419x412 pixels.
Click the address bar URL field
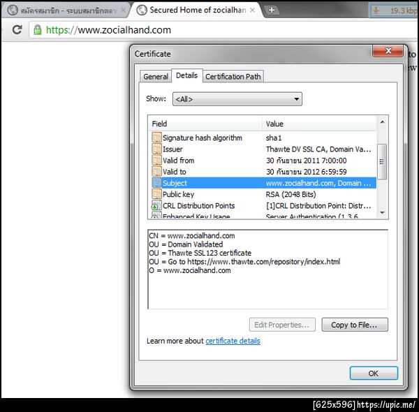click(223, 30)
